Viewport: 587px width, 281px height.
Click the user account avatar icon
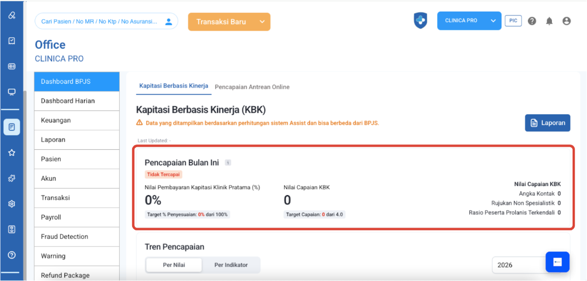coord(566,21)
